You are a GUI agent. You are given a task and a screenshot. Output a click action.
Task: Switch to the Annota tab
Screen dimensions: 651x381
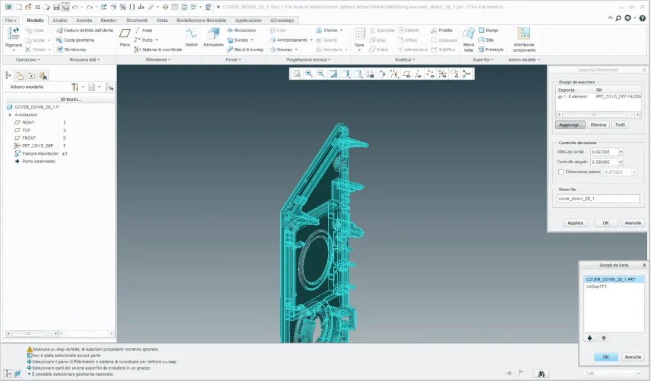84,20
